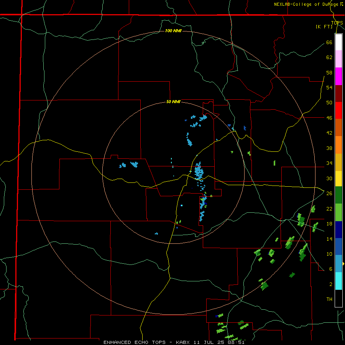Click the '54' legend value
Viewport: 345px width, 345px height.
coord(329,87)
